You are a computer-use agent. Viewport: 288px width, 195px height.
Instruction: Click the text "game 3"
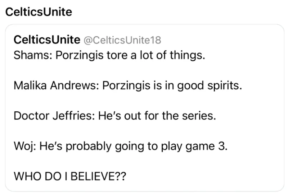(209, 147)
